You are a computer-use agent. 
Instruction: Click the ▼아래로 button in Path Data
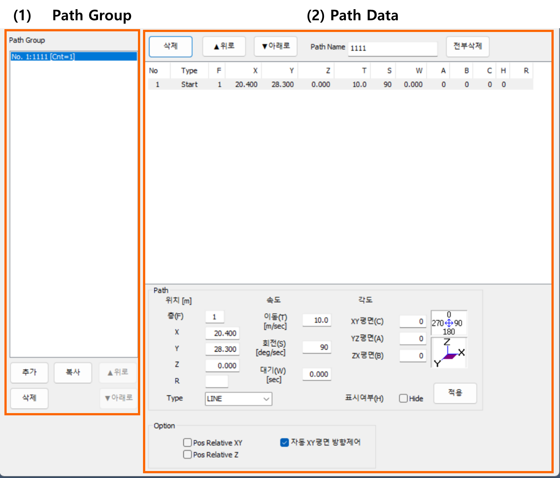[275, 46]
